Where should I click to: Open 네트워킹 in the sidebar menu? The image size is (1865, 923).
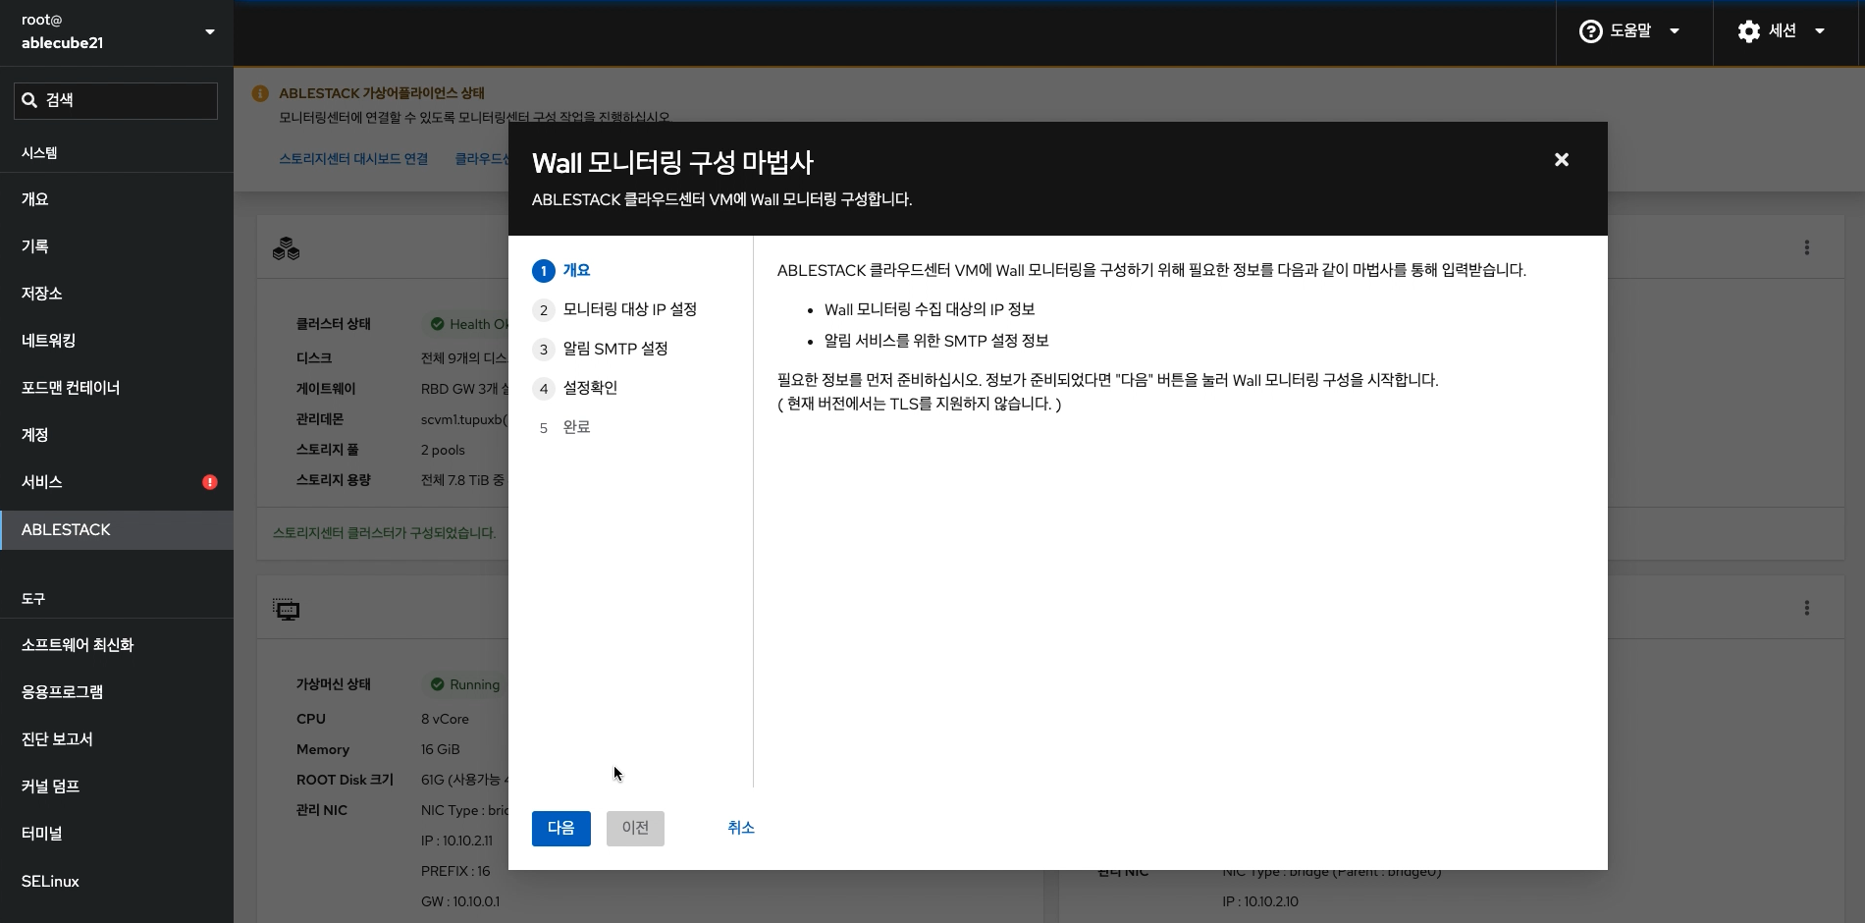(49, 341)
